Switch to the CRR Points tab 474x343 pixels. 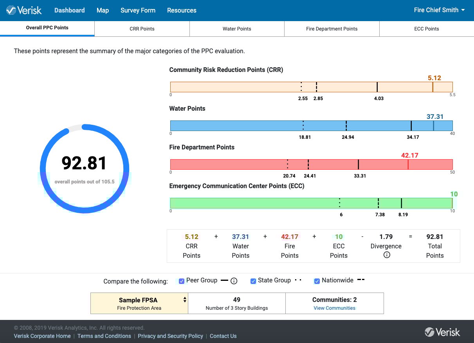tap(142, 29)
